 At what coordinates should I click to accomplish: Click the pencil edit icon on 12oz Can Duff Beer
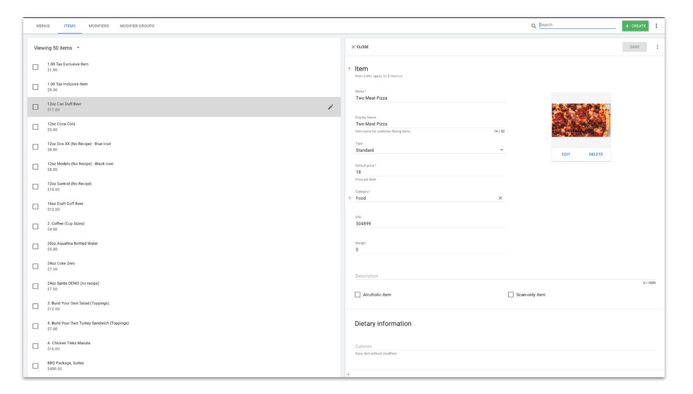[330, 107]
